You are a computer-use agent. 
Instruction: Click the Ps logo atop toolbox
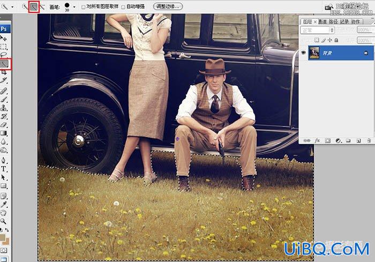(4, 29)
